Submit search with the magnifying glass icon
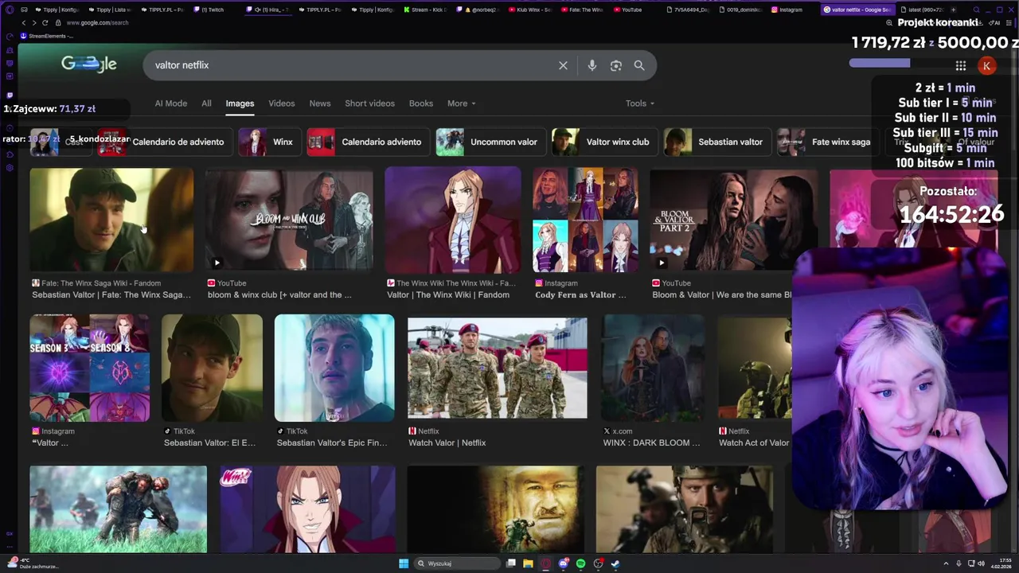 (639, 65)
